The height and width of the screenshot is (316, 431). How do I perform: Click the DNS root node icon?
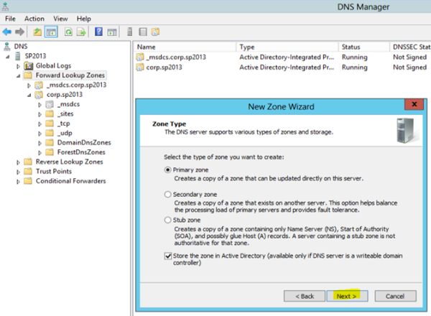click(x=7, y=47)
